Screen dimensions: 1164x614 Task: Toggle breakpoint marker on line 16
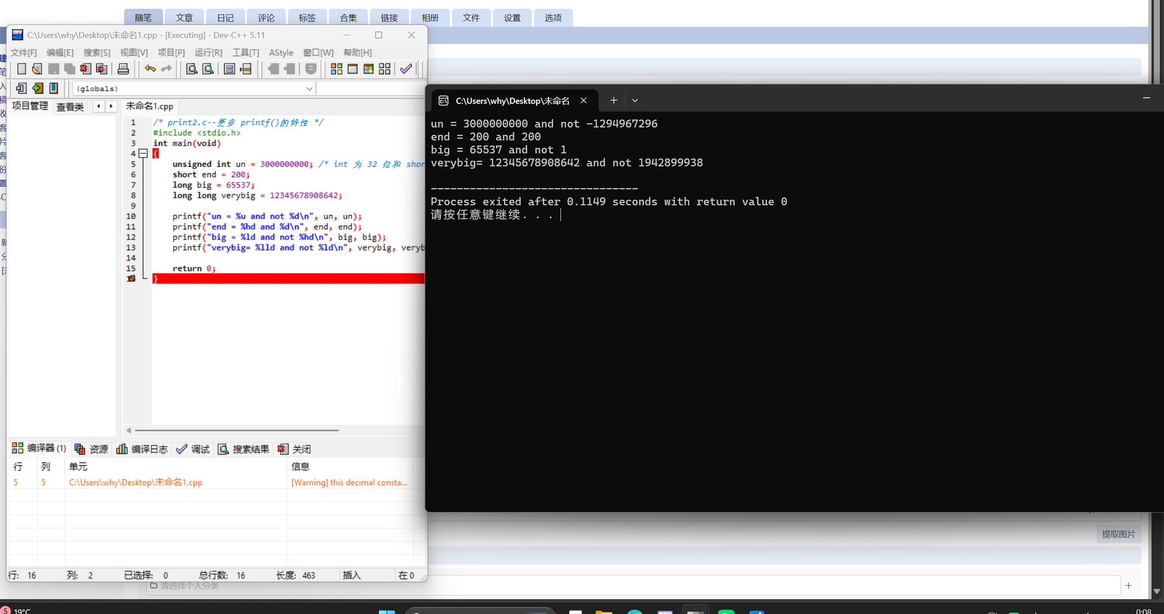(131, 279)
